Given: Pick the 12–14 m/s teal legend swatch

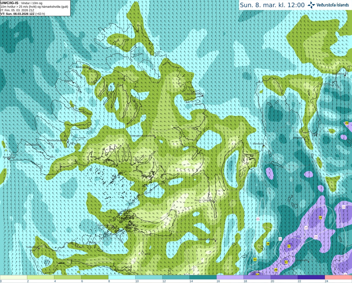Looking at the screenshot, I should pyautogui.click(x=176, y=277).
